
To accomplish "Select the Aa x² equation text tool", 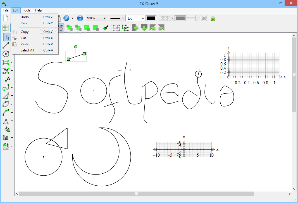I will [x=6, y=70].
